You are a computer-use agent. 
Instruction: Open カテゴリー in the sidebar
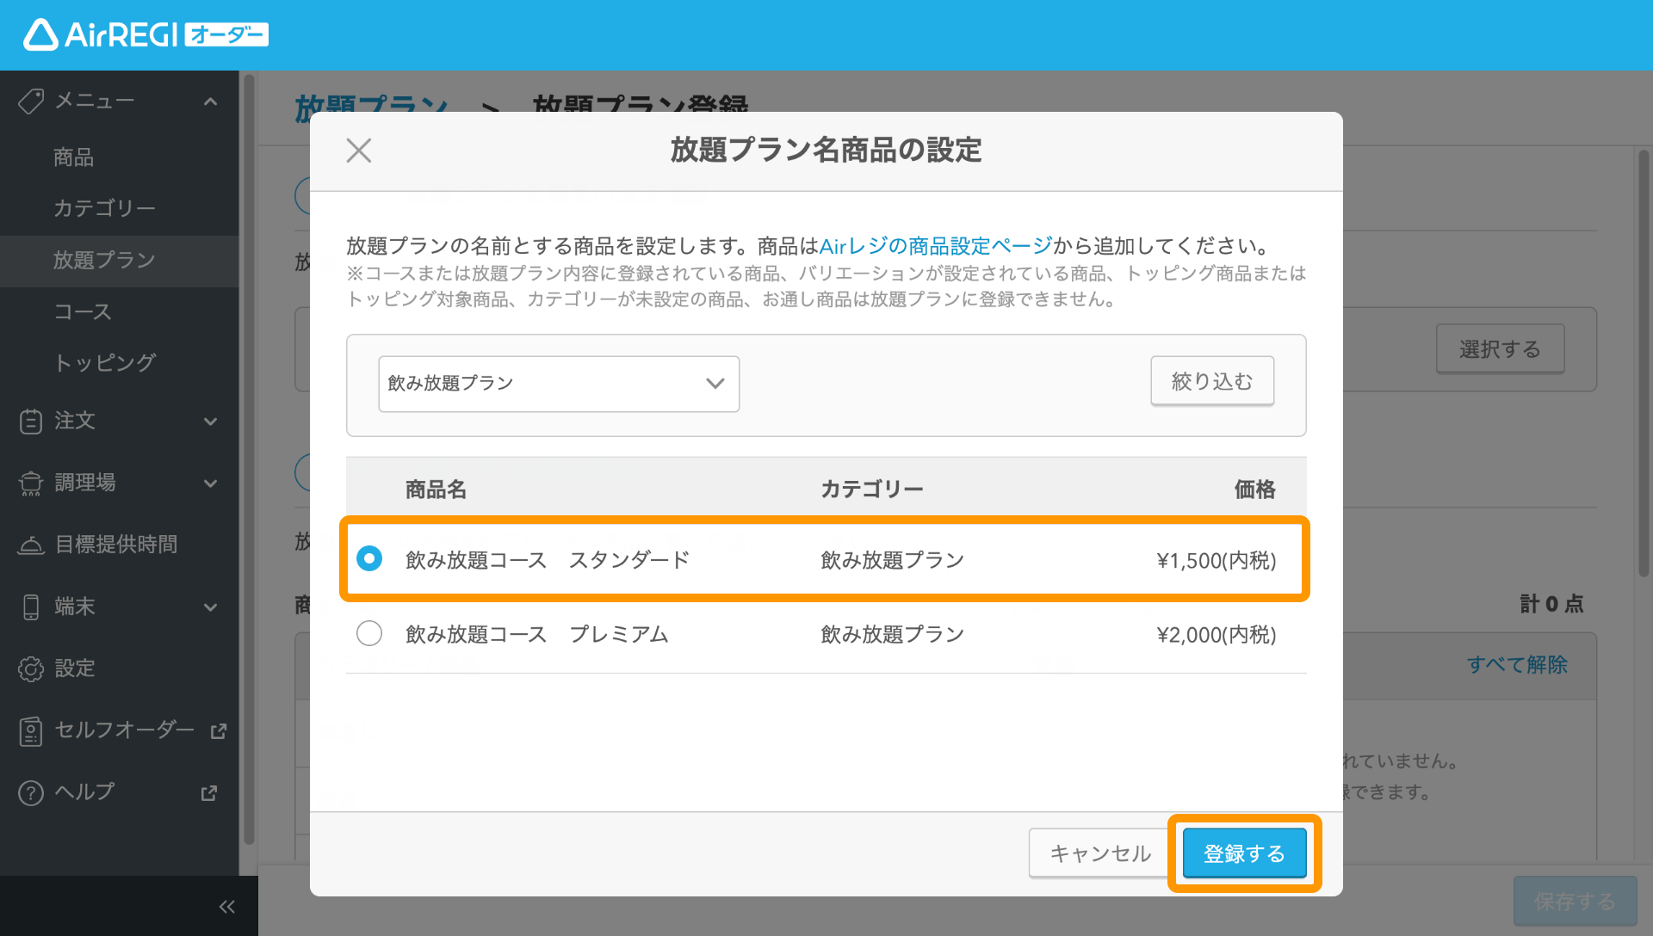point(104,208)
